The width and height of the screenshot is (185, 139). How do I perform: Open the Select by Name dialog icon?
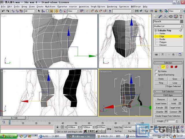pos(43,11)
